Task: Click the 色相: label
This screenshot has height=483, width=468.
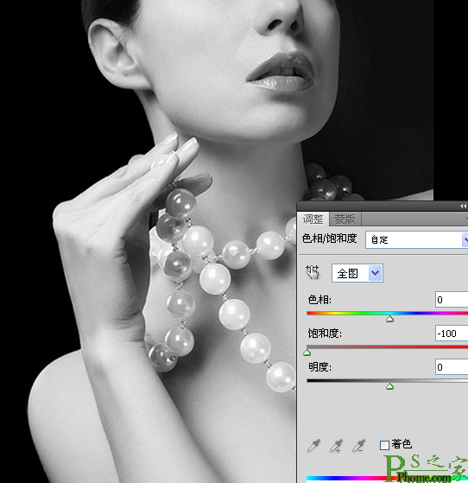Action: point(319,300)
